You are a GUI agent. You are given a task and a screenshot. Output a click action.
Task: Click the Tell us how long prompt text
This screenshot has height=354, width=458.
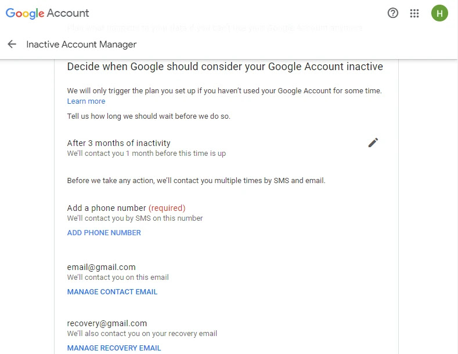(149, 116)
